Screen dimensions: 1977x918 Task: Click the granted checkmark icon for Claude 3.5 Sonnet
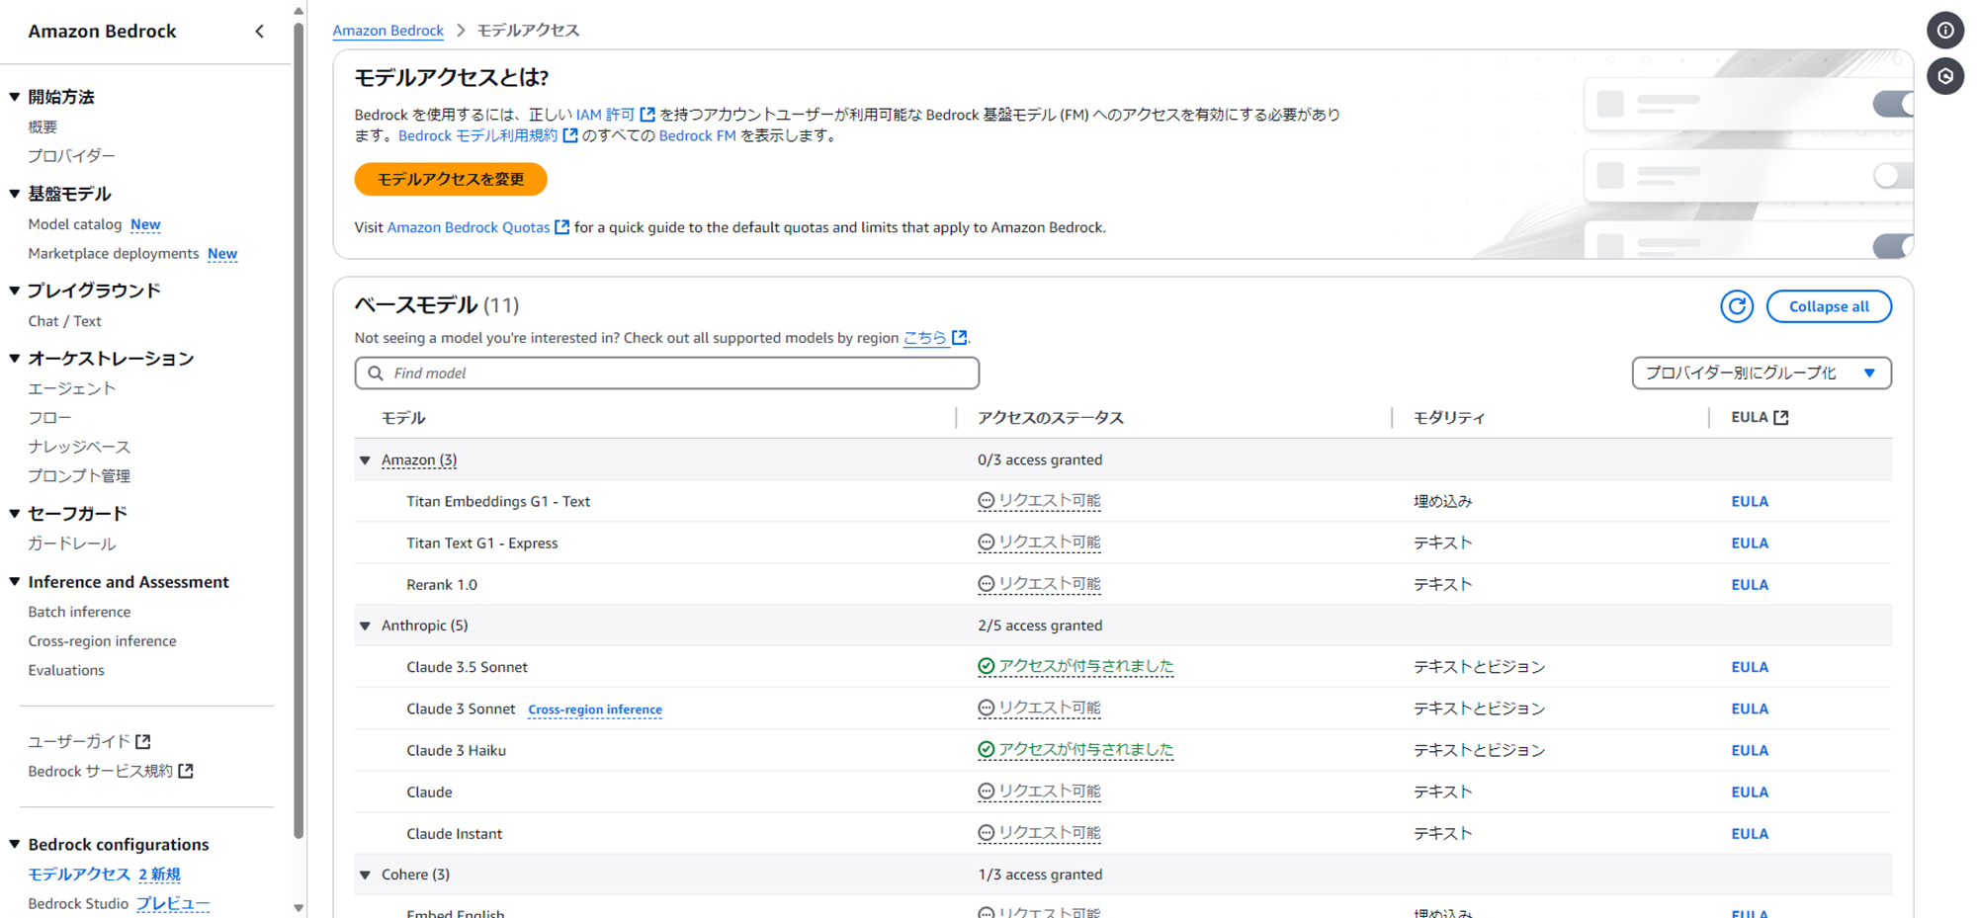986,666
